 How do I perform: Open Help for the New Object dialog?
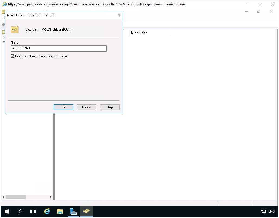point(110,107)
